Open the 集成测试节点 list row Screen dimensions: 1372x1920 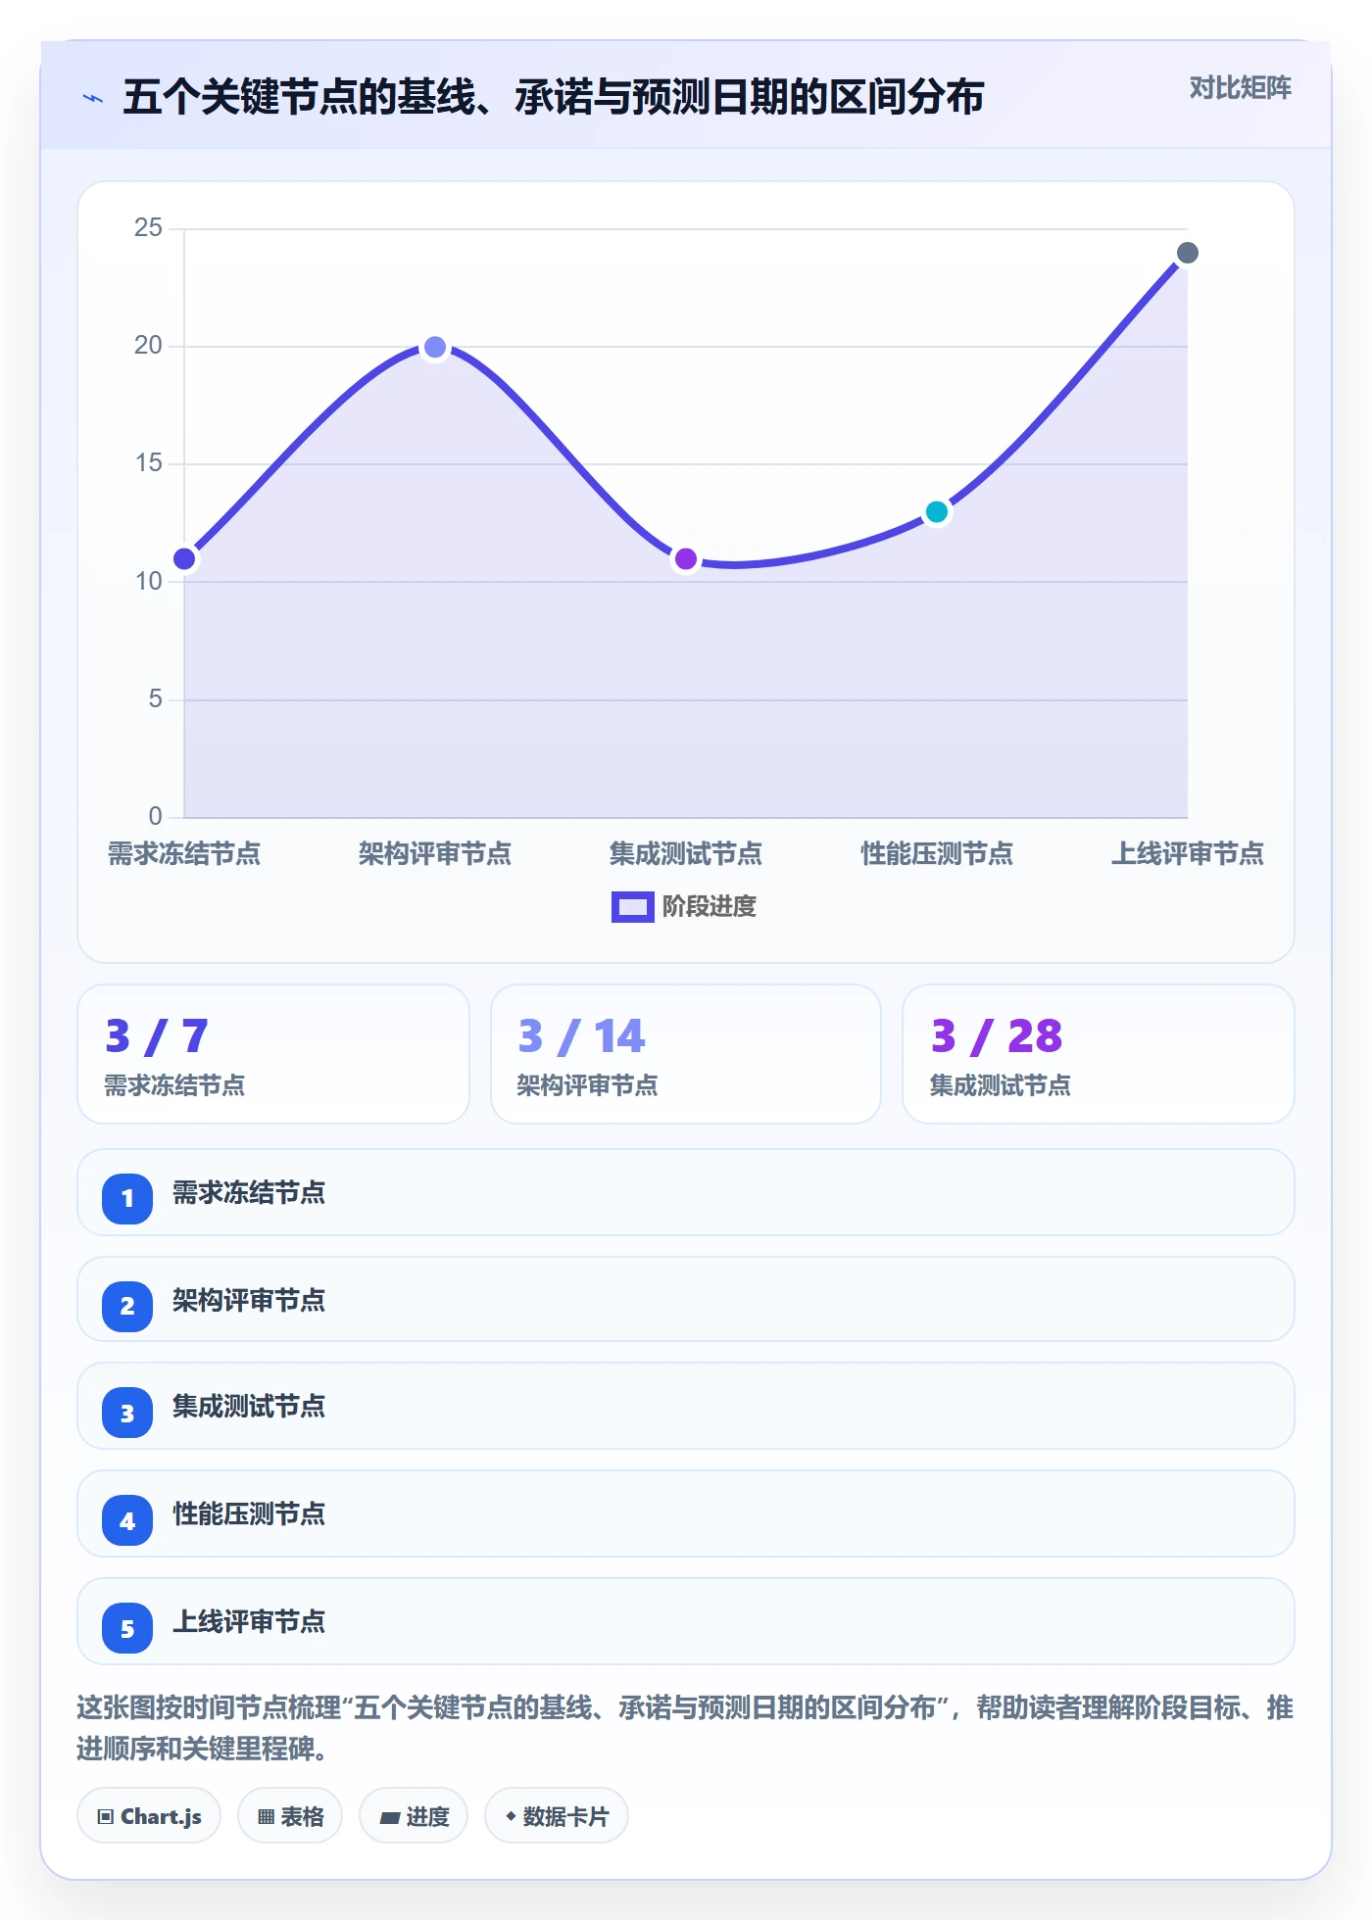click(x=686, y=1406)
